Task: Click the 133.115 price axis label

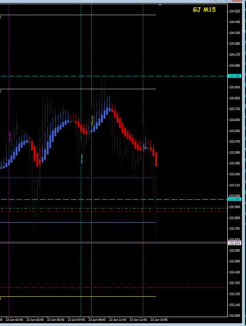Action: 235,185
